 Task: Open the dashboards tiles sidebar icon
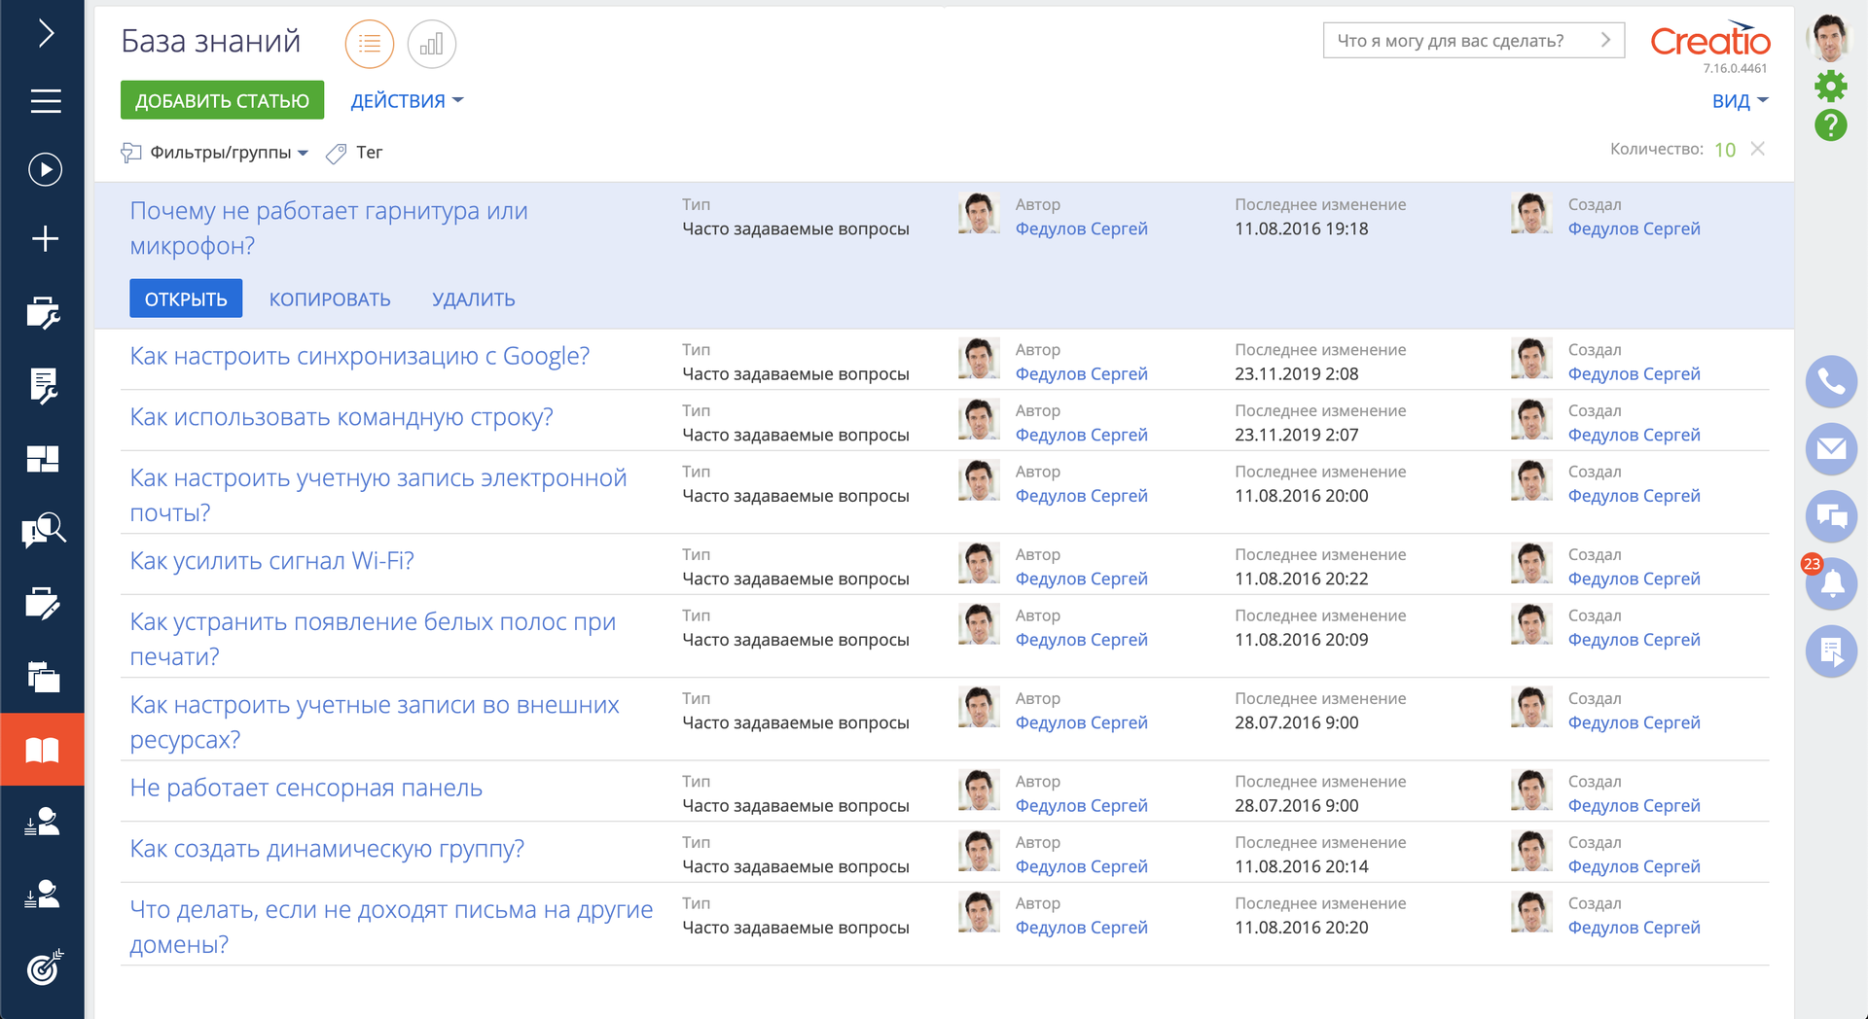(43, 459)
